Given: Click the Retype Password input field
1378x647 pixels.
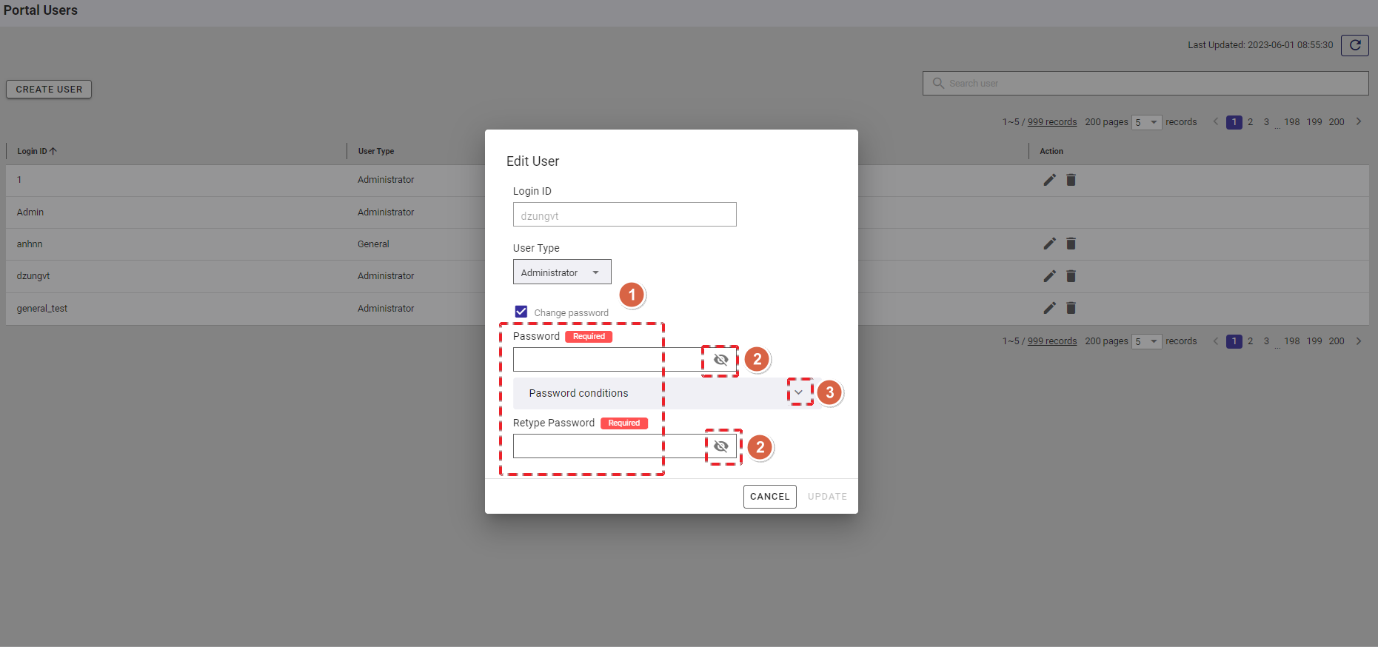Looking at the screenshot, I should (609, 446).
